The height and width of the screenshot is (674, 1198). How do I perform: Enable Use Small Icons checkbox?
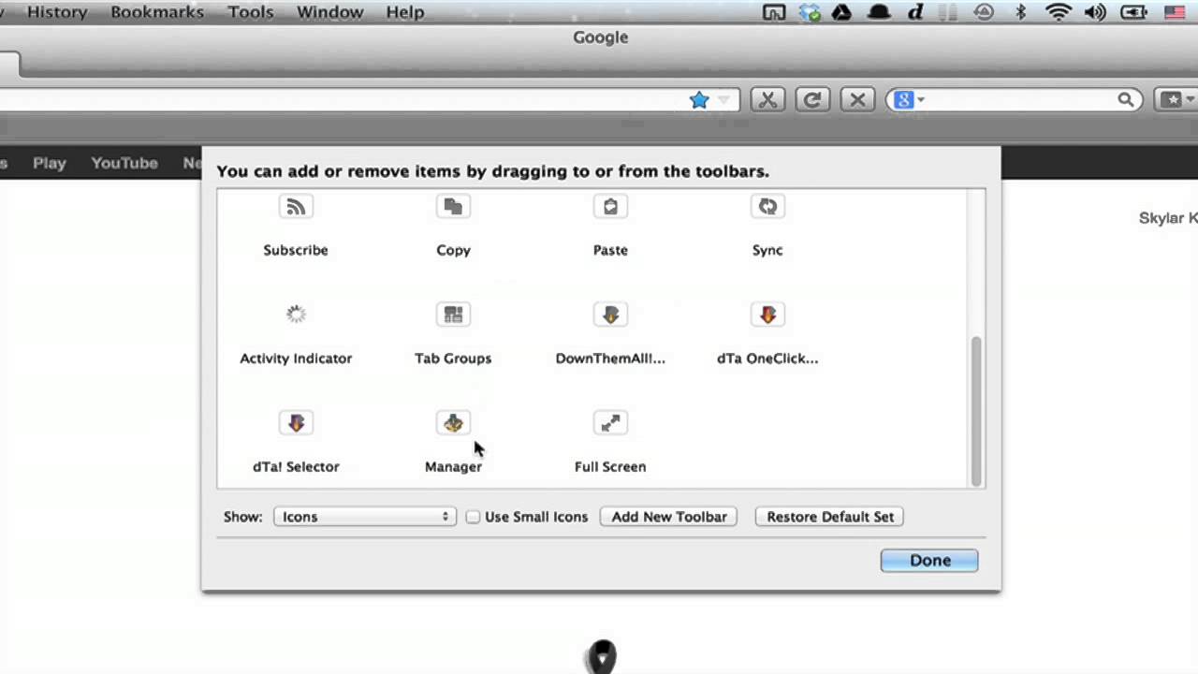[x=473, y=517]
